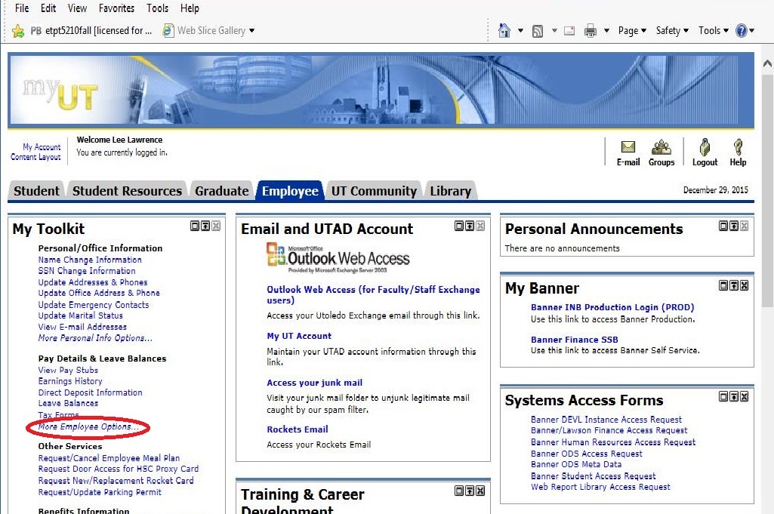This screenshot has height=514, width=774.
Task: Click the E-mail envelope icon
Action: (x=628, y=147)
